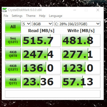Open the Settings menu
This screenshot has height=107, width=107.
pyautogui.click(x=17, y=16)
